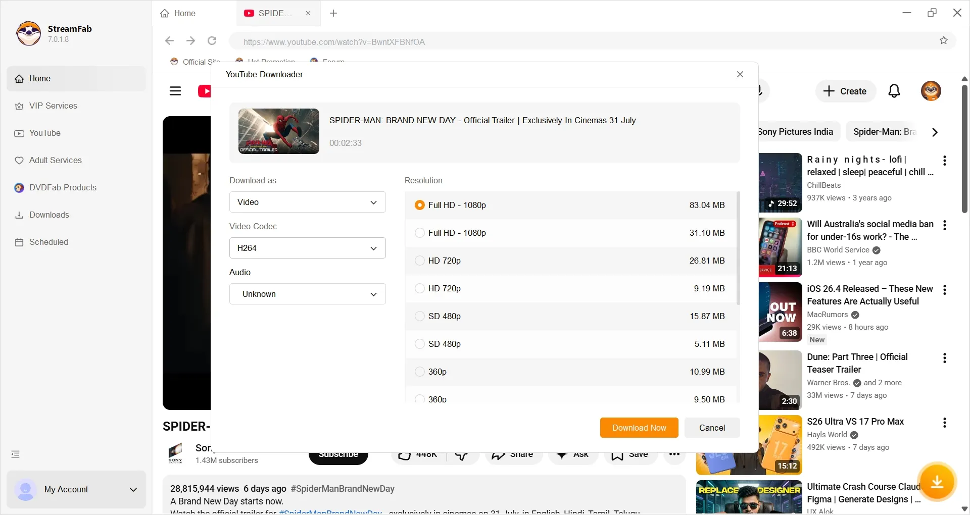Open the Download as Video dropdown
Viewport: 970px width, 515px height.
307,202
